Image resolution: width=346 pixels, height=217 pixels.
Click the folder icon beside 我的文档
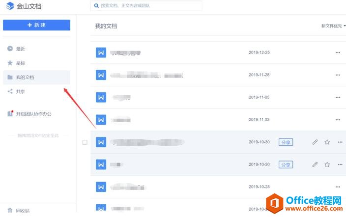[x=10, y=77]
